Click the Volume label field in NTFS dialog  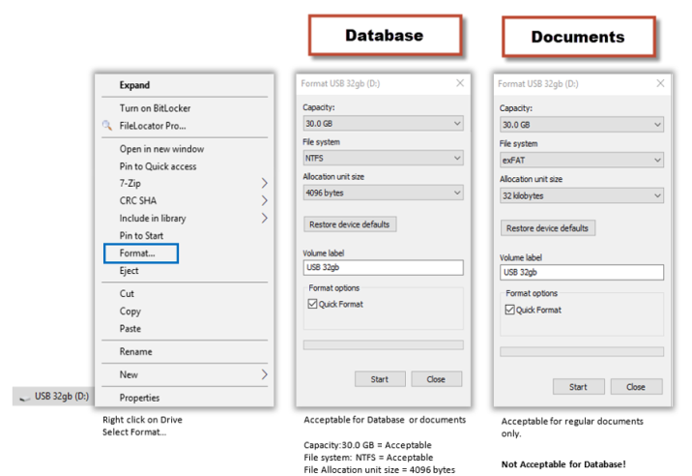click(383, 268)
